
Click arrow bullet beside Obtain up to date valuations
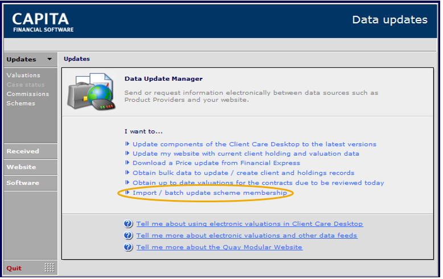pos(127,182)
